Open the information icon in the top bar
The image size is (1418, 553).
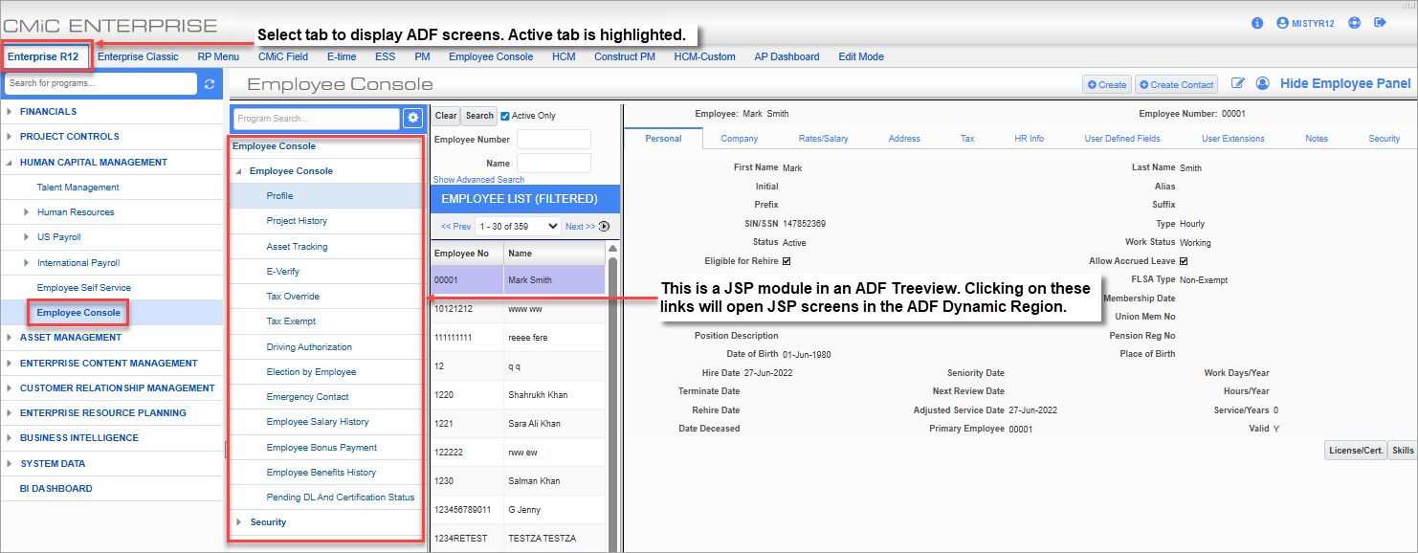tap(1256, 23)
